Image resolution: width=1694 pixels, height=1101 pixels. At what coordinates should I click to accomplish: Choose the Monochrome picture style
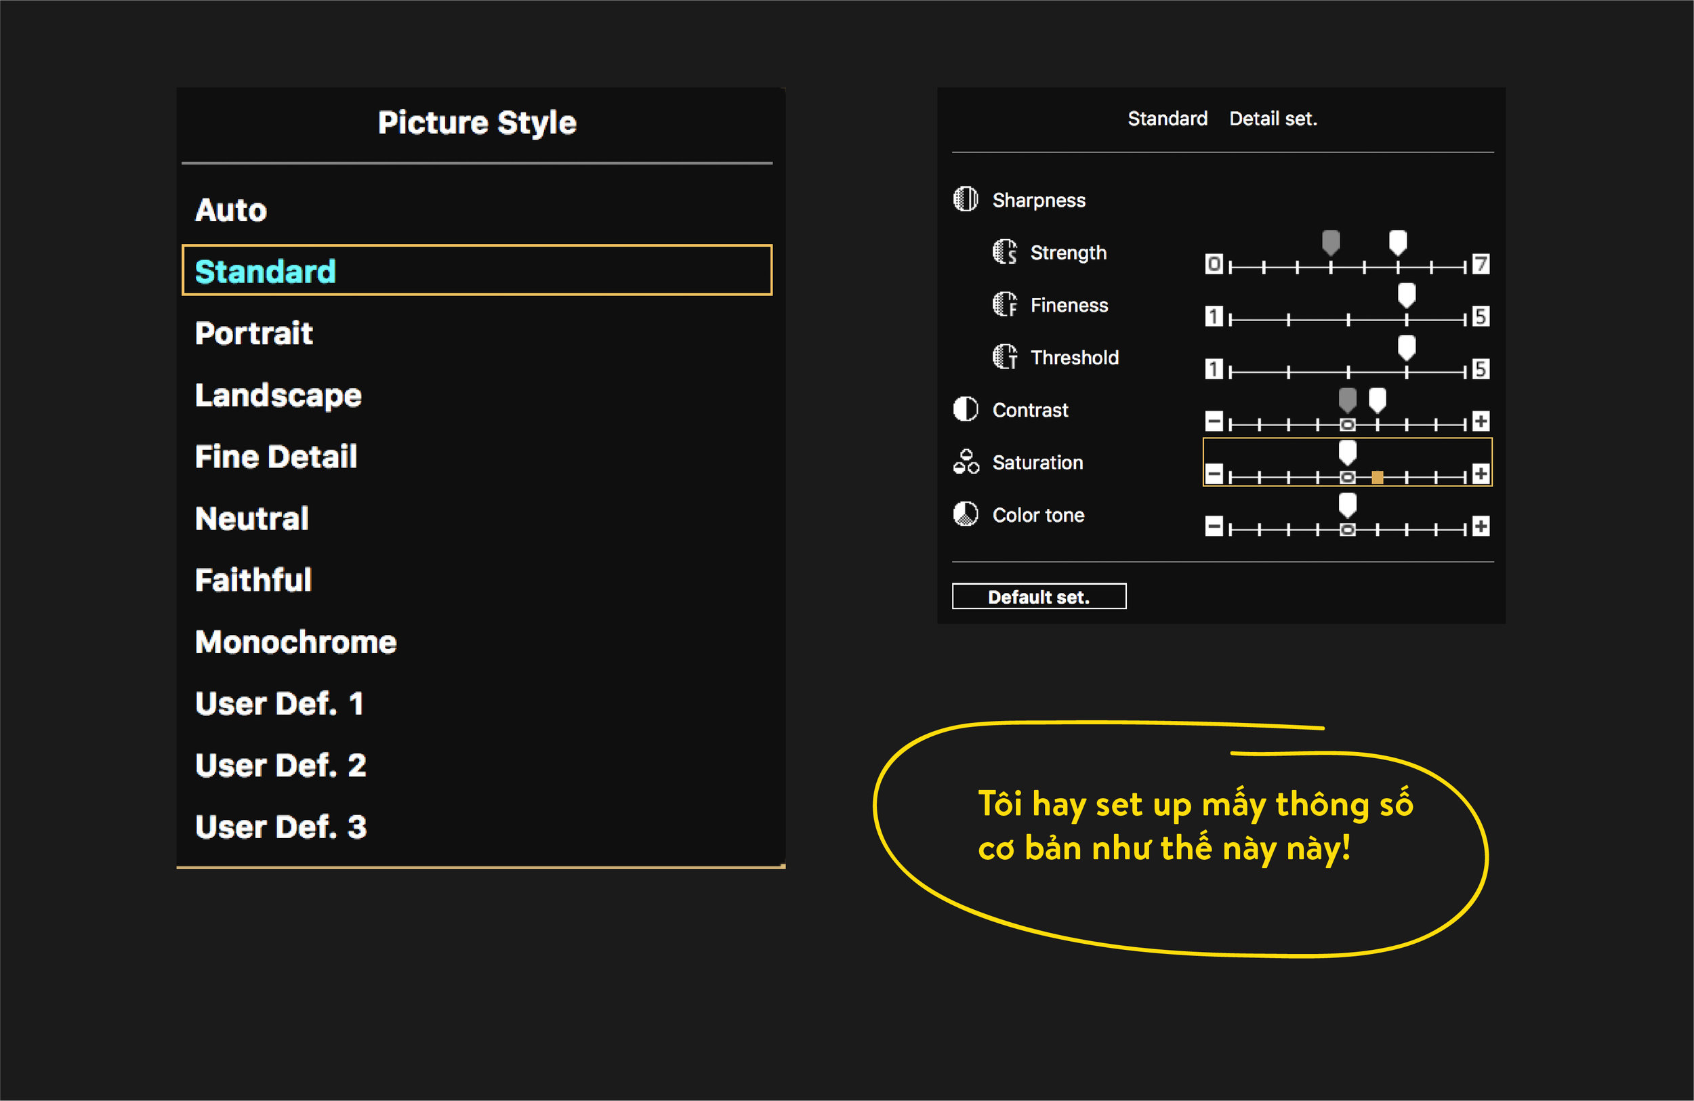pyautogui.click(x=296, y=642)
